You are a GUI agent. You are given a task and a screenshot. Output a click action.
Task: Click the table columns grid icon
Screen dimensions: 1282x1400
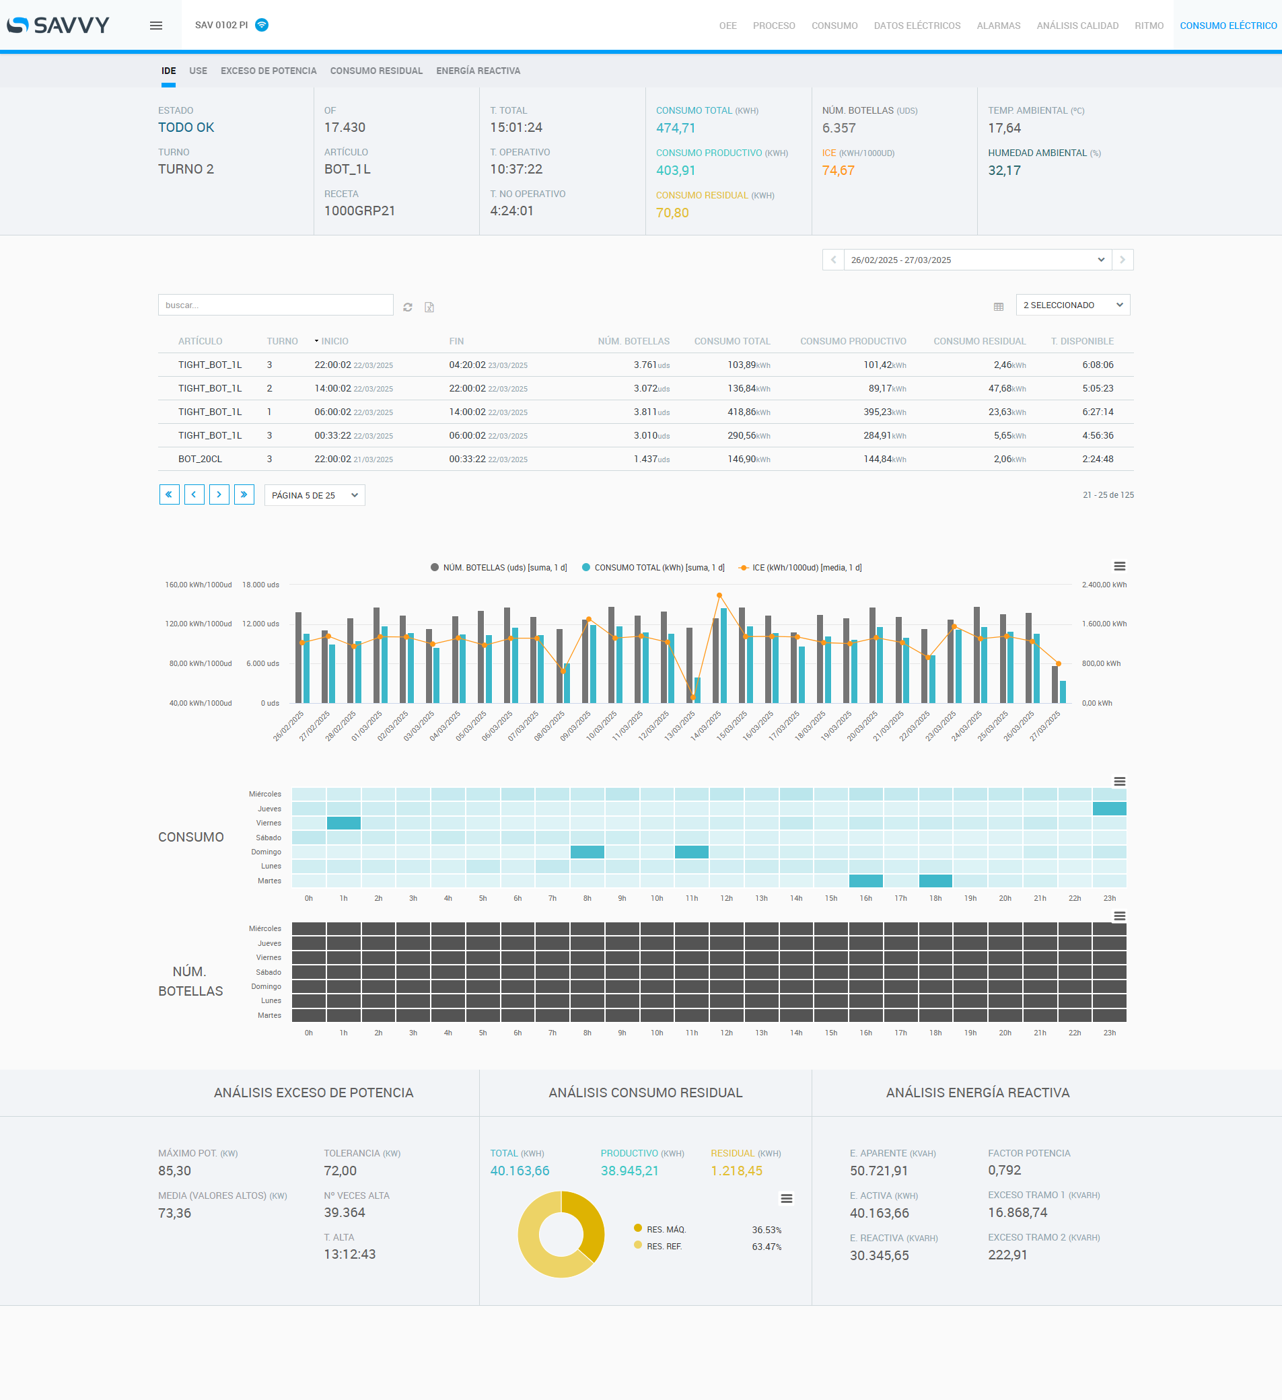point(998,307)
